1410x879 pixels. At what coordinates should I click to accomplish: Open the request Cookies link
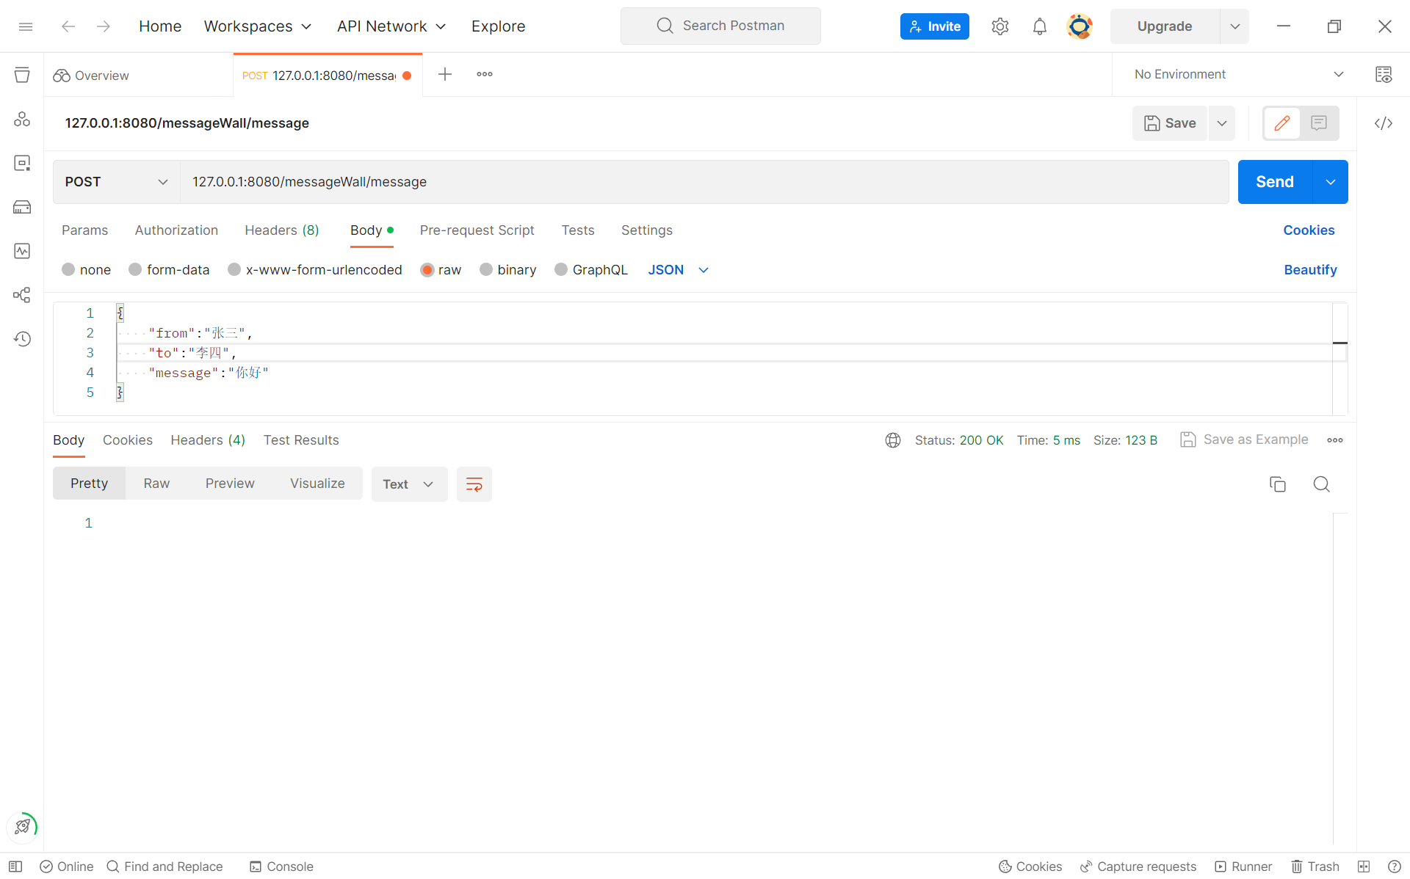click(1309, 230)
